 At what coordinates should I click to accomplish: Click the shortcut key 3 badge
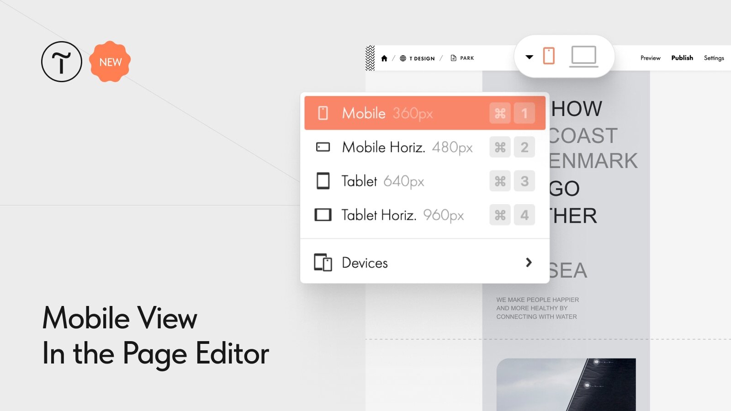click(524, 181)
